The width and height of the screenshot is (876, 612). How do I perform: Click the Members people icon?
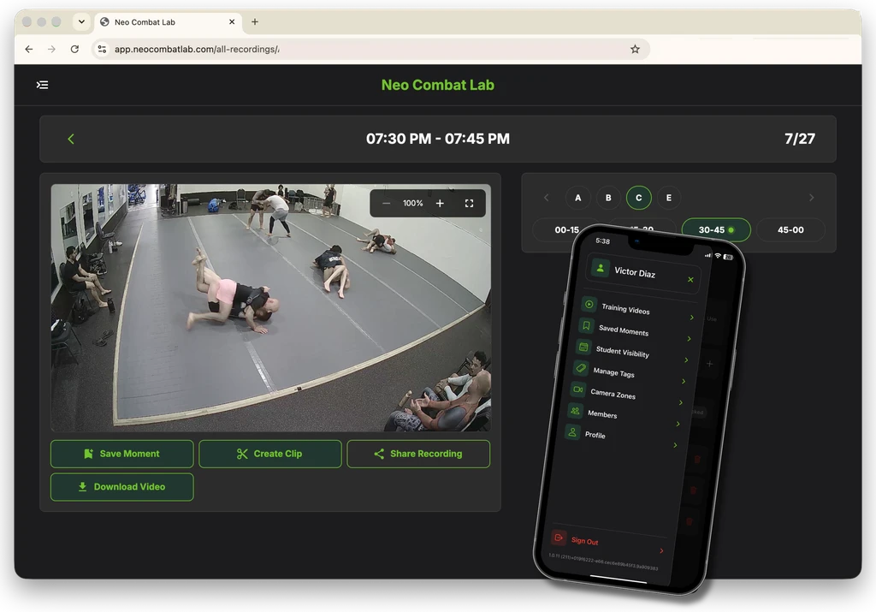(x=575, y=411)
